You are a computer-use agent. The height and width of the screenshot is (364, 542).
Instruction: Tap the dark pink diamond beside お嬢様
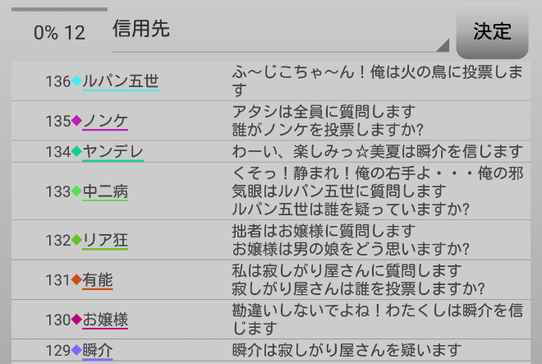76,320
